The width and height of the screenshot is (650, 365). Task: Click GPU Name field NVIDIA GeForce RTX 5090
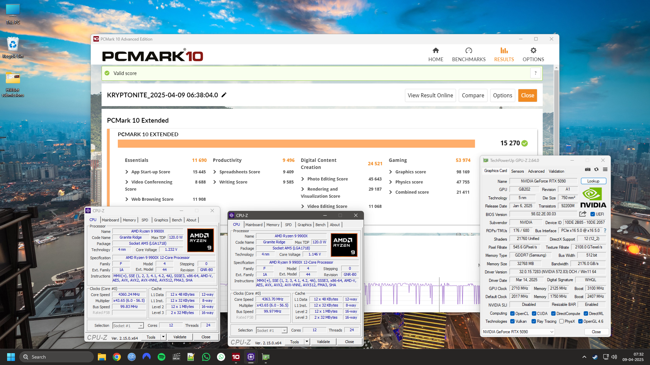click(x=543, y=181)
